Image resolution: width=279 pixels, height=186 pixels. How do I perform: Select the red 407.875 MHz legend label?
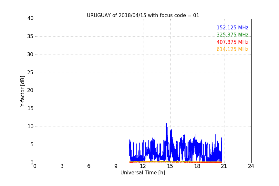(x=232, y=42)
